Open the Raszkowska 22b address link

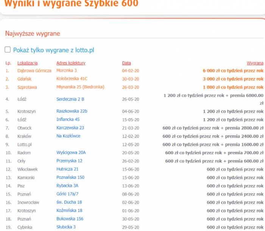pyautogui.click(x=72, y=111)
